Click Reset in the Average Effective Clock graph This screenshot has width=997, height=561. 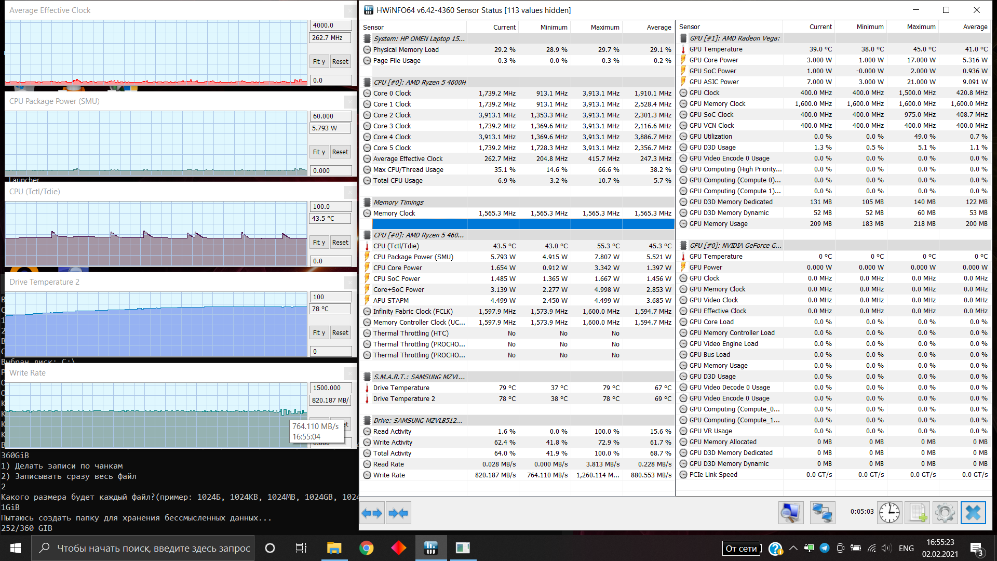click(x=340, y=62)
